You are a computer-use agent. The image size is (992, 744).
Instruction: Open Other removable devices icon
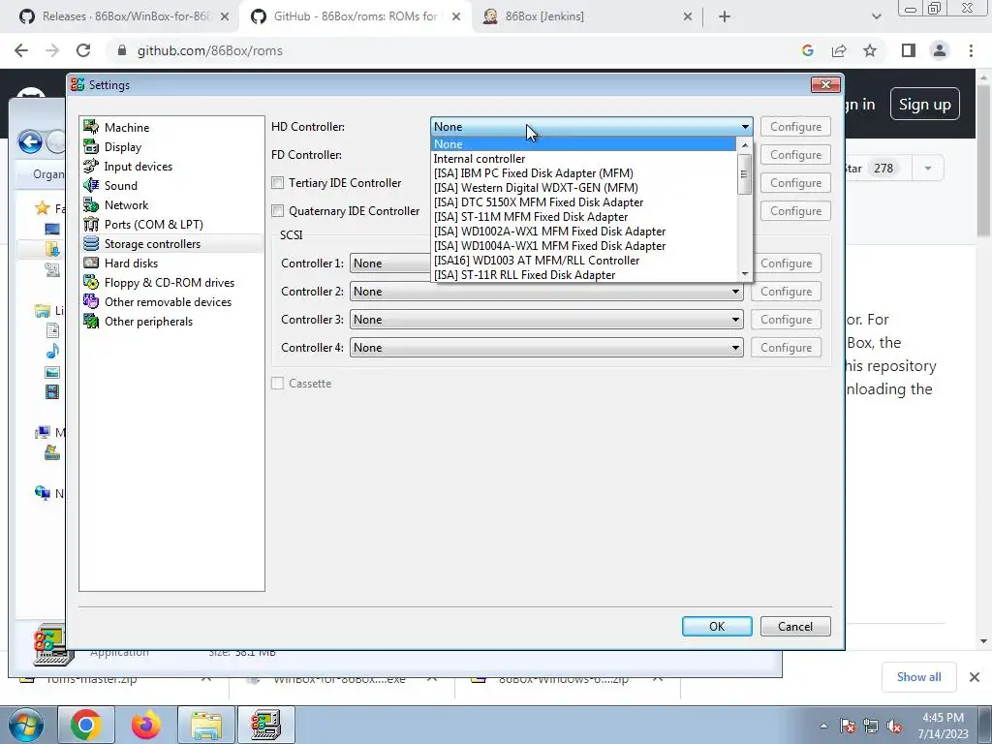91,302
